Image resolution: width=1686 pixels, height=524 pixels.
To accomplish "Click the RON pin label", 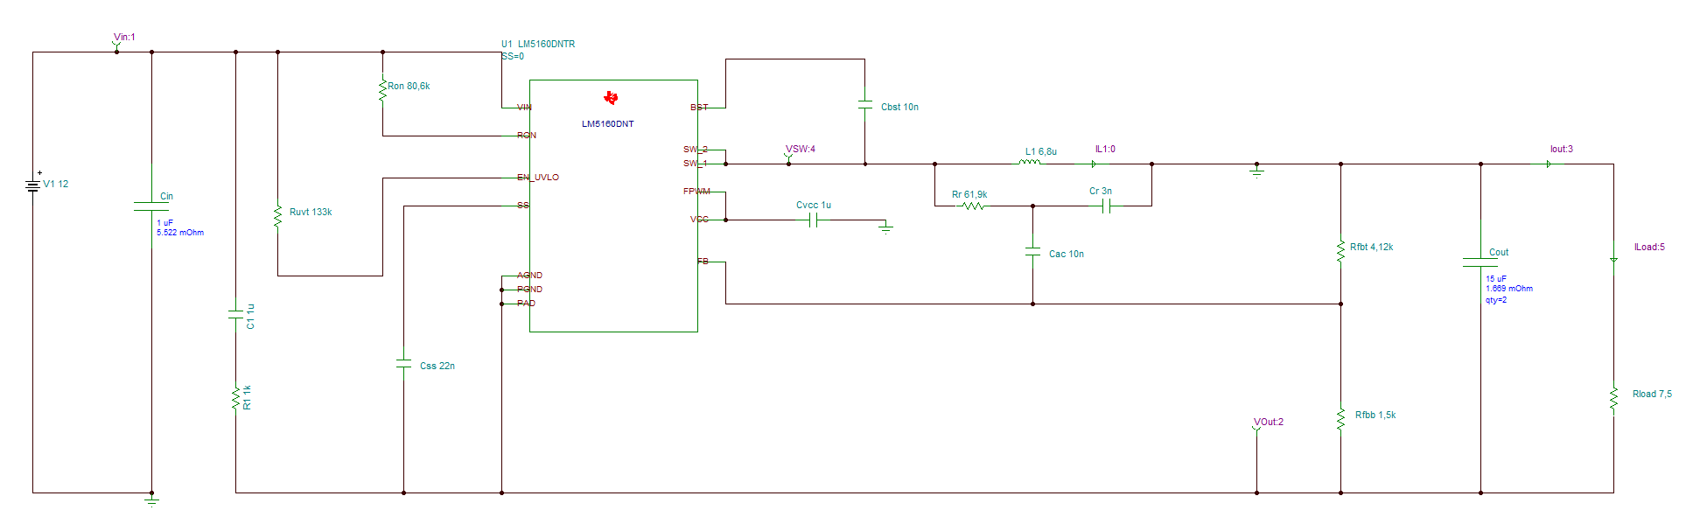I will click(527, 136).
